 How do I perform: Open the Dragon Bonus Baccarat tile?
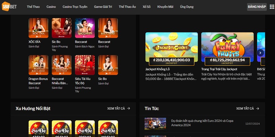(38, 65)
